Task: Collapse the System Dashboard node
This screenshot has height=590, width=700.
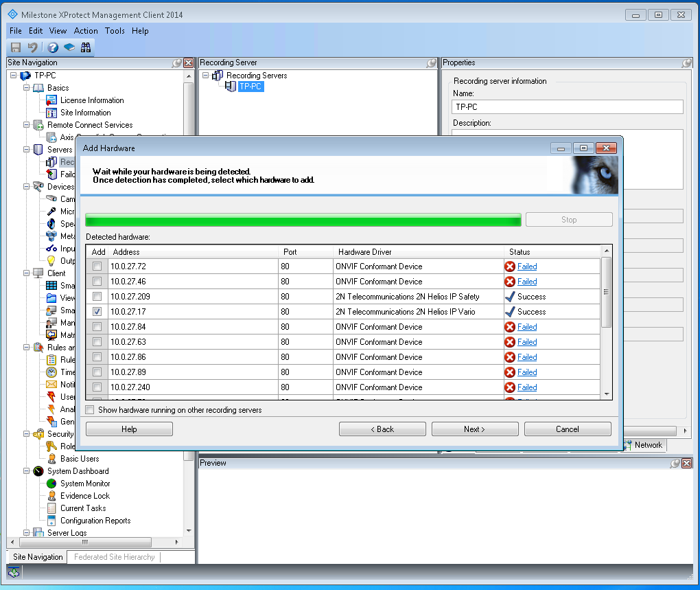Action: tap(27, 471)
